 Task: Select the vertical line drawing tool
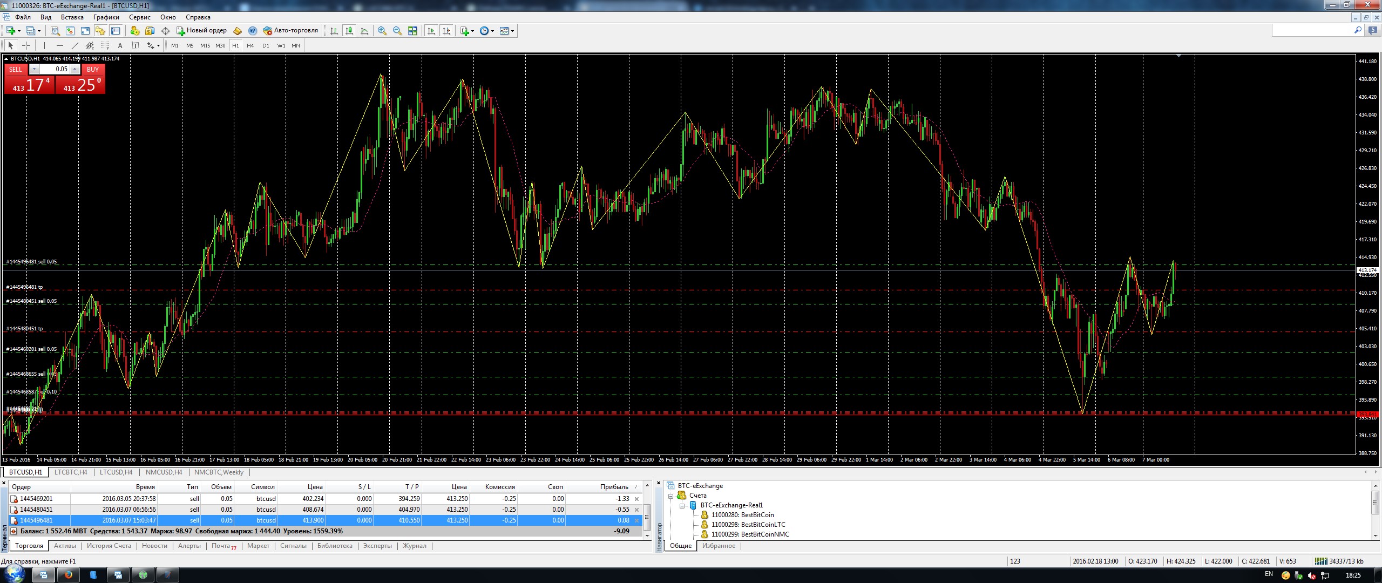click(x=44, y=46)
